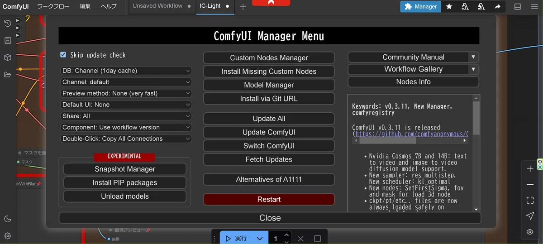The width and height of the screenshot is (543, 244).
Task: Open the DB: Channel (1day cache) dropdown
Action: point(126,71)
